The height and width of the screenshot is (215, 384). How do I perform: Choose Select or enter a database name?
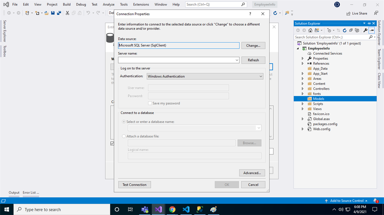pos(124,122)
